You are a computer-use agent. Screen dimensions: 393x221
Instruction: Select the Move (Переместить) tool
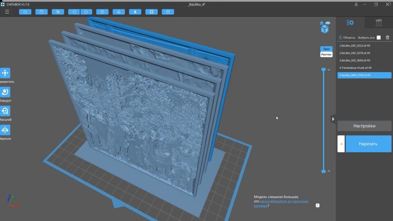click(x=5, y=73)
